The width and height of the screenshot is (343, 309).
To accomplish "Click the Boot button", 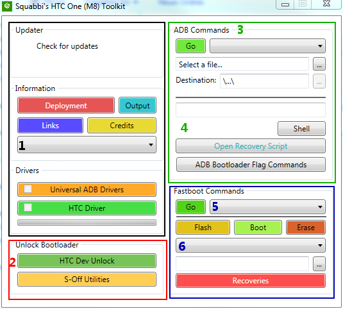I will [258, 228].
